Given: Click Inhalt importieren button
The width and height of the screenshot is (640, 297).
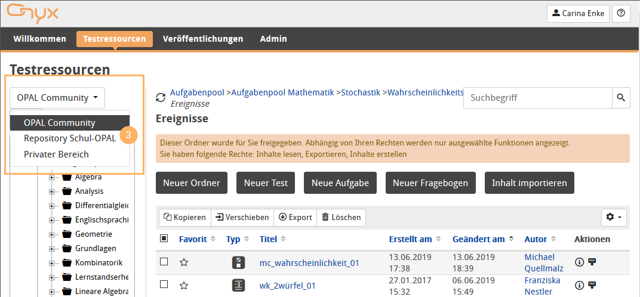Looking at the screenshot, I should pyautogui.click(x=530, y=182).
